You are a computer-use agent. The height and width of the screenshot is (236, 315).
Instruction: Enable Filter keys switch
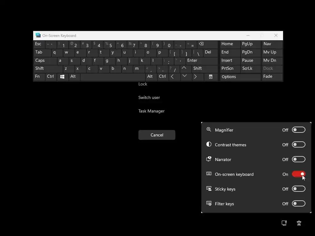(x=298, y=203)
